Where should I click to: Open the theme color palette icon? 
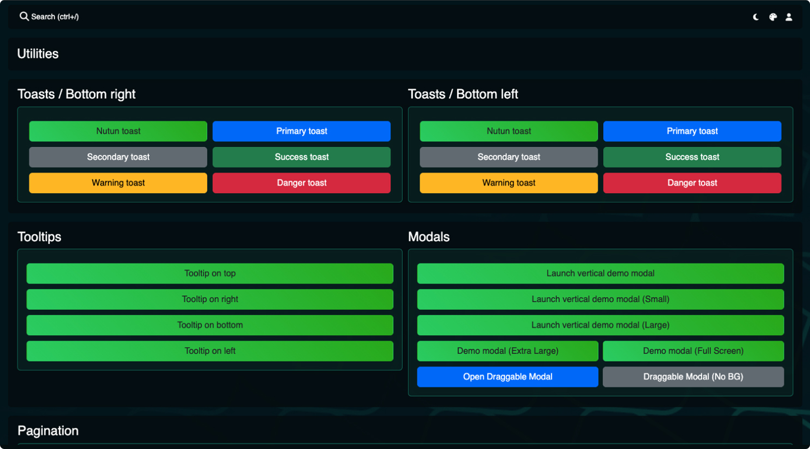click(x=773, y=17)
